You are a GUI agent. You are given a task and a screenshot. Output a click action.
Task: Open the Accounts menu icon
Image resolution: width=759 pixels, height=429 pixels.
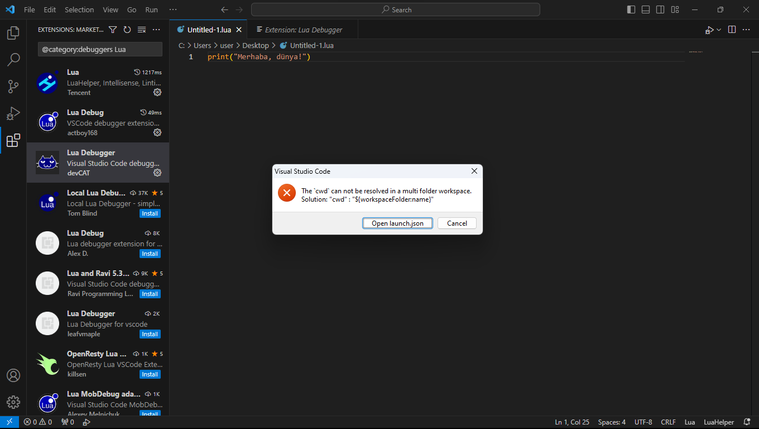[x=13, y=375]
